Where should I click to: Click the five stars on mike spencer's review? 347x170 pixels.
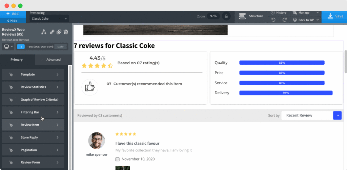tap(126, 134)
